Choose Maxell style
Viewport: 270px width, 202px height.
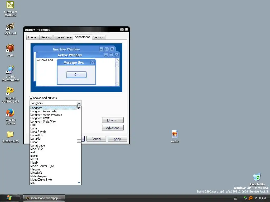(53, 159)
